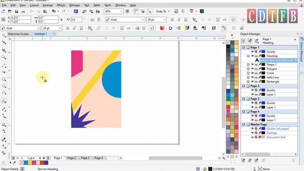Screen dimensions: 304x171
Task: Click the Page 2 tab at bottom
Action: click(x=71, y=158)
